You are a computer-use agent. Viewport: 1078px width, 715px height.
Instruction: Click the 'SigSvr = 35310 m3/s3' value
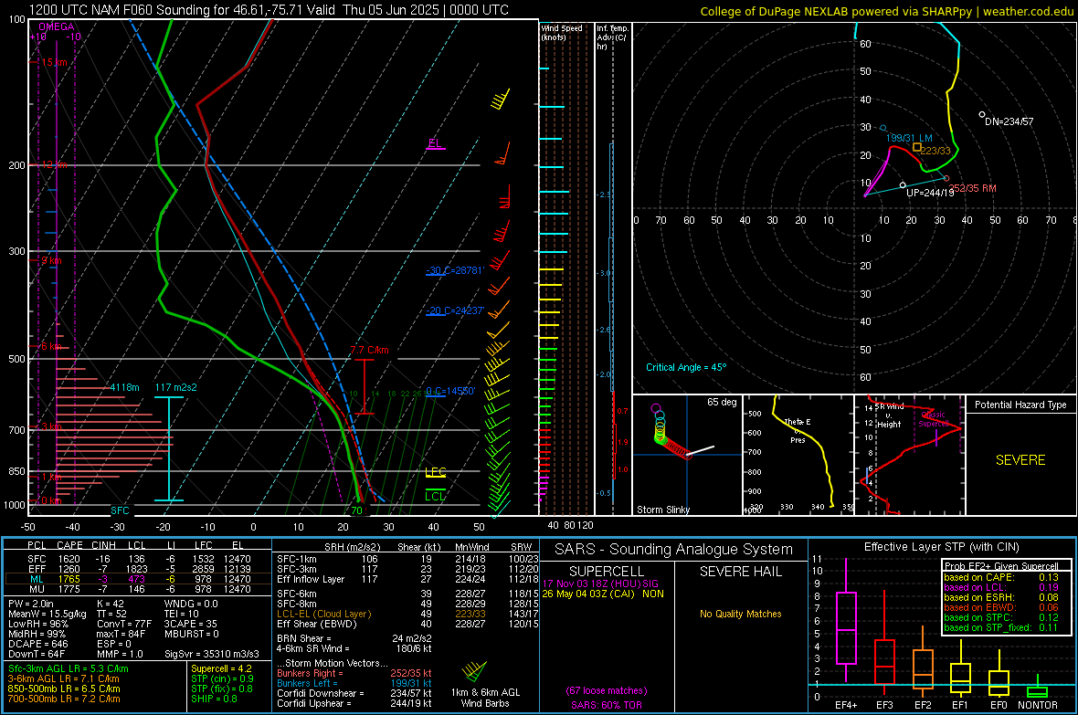(x=212, y=655)
